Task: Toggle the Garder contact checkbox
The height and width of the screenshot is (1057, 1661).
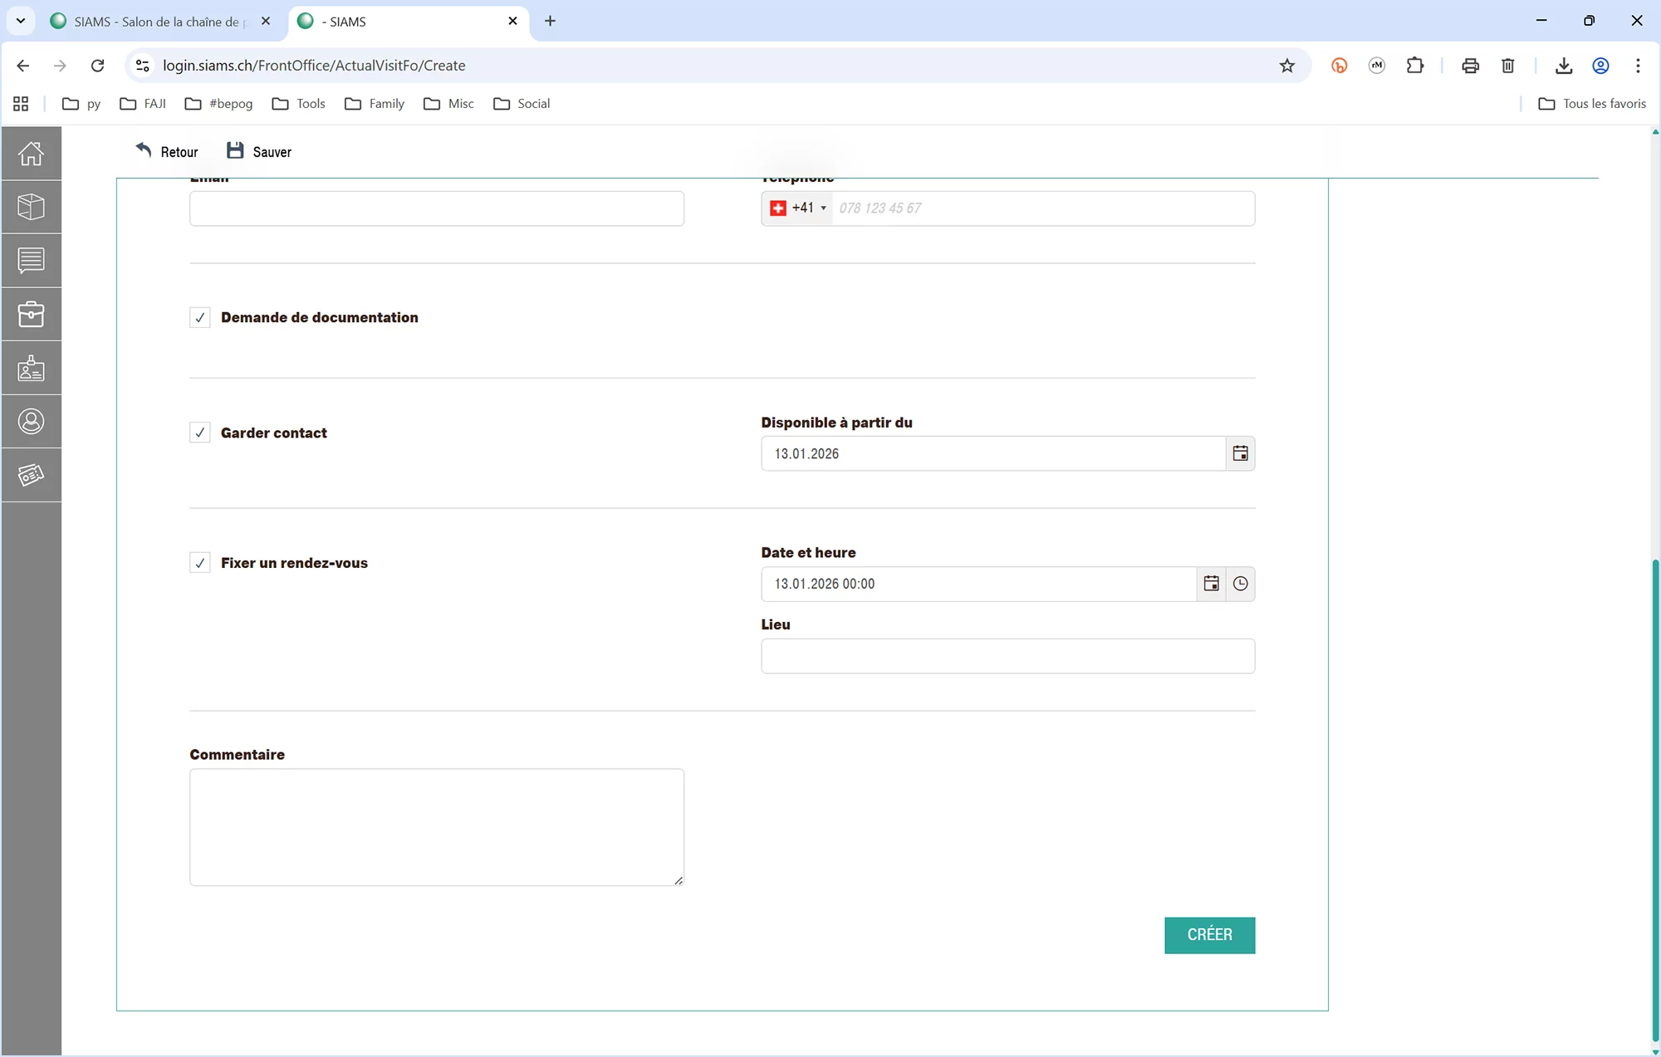Action: 200,433
